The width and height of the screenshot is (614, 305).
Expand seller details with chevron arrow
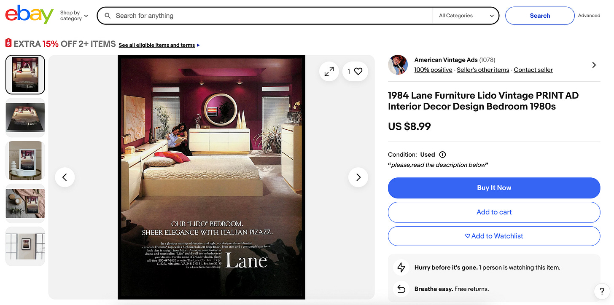click(594, 65)
